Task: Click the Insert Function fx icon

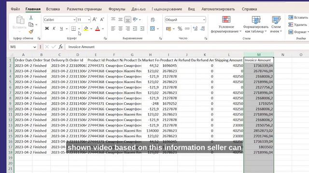Action: 60,47
